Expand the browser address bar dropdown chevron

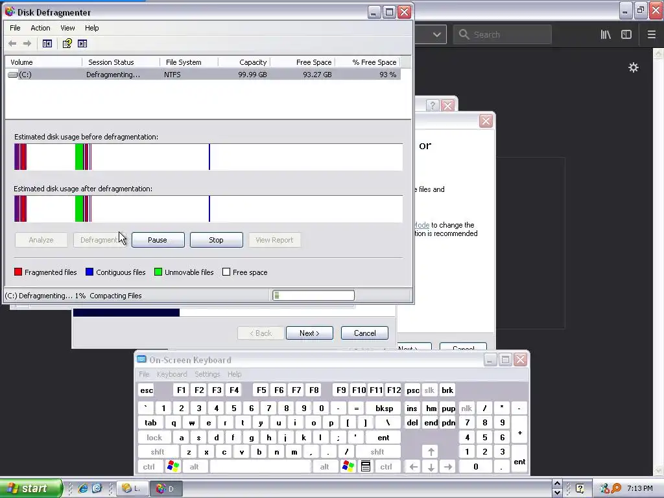click(436, 34)
